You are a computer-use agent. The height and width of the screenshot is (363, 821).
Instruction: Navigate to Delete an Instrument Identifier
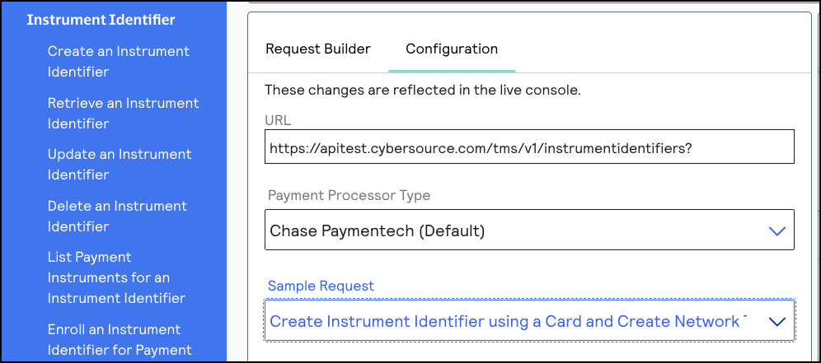pos(117,216)
